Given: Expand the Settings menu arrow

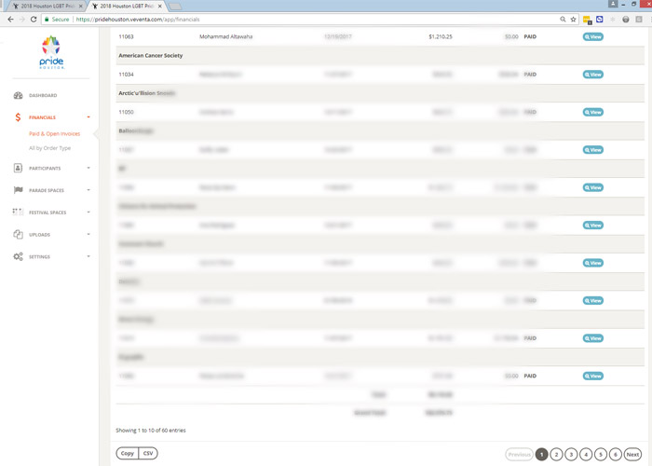Looking at the screenshot, I should click(x=88, y=256).
